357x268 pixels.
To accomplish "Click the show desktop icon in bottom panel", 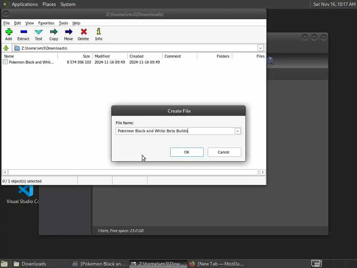I will click(x=4, y=264).
